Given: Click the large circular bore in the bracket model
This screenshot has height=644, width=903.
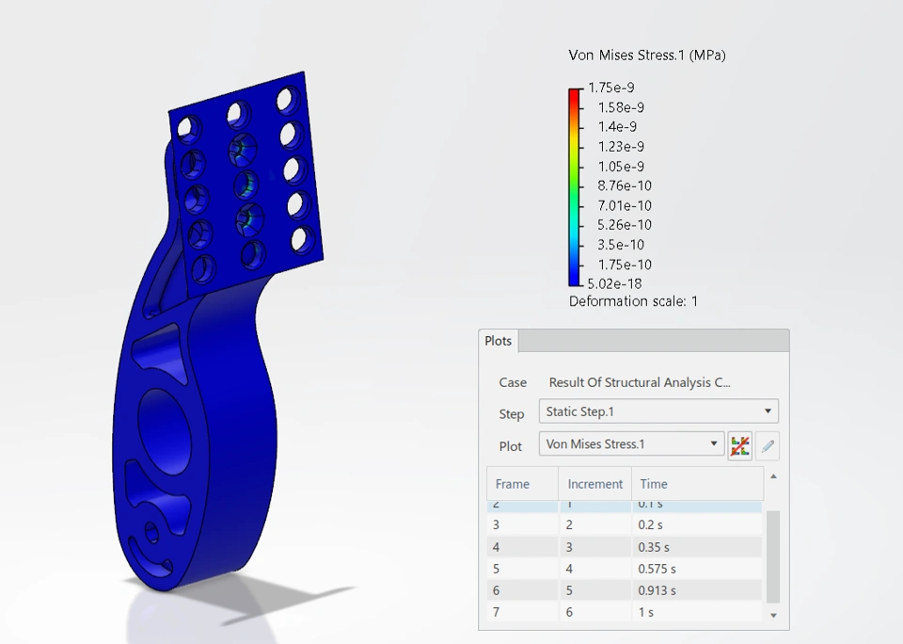Looking at the screenshot, I should (166, 431).
